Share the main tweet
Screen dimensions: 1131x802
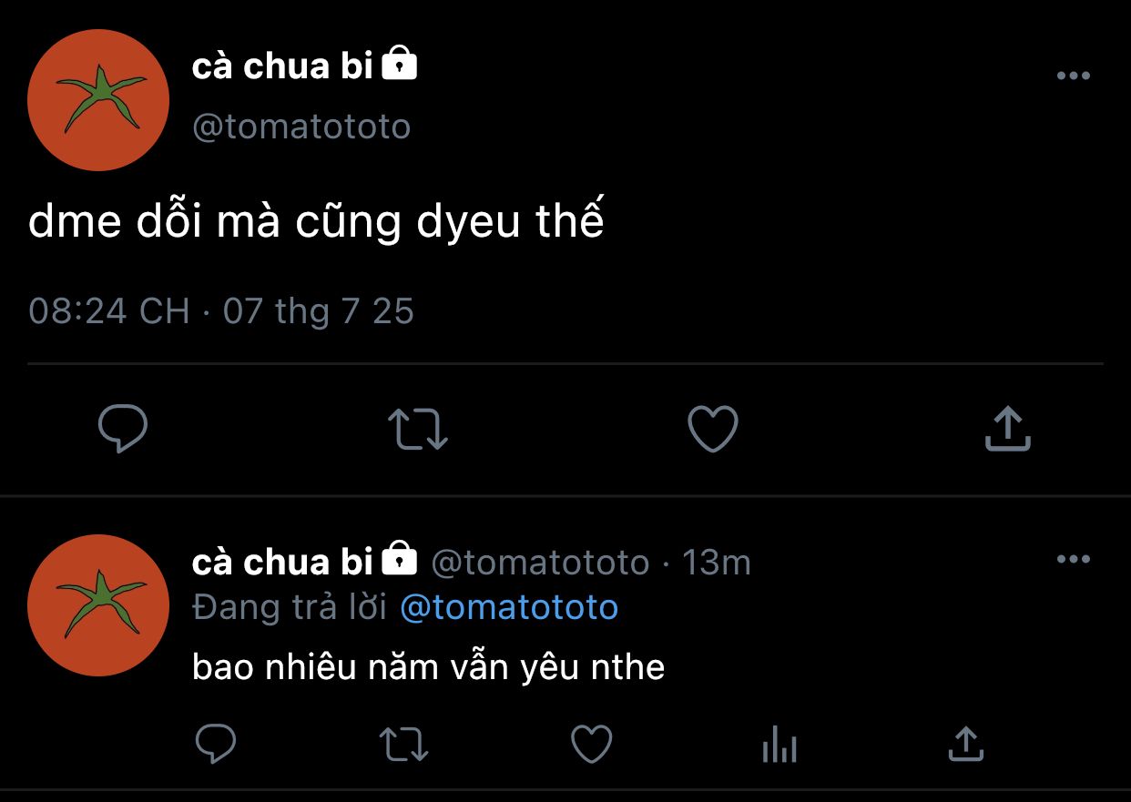[1007, 429]
